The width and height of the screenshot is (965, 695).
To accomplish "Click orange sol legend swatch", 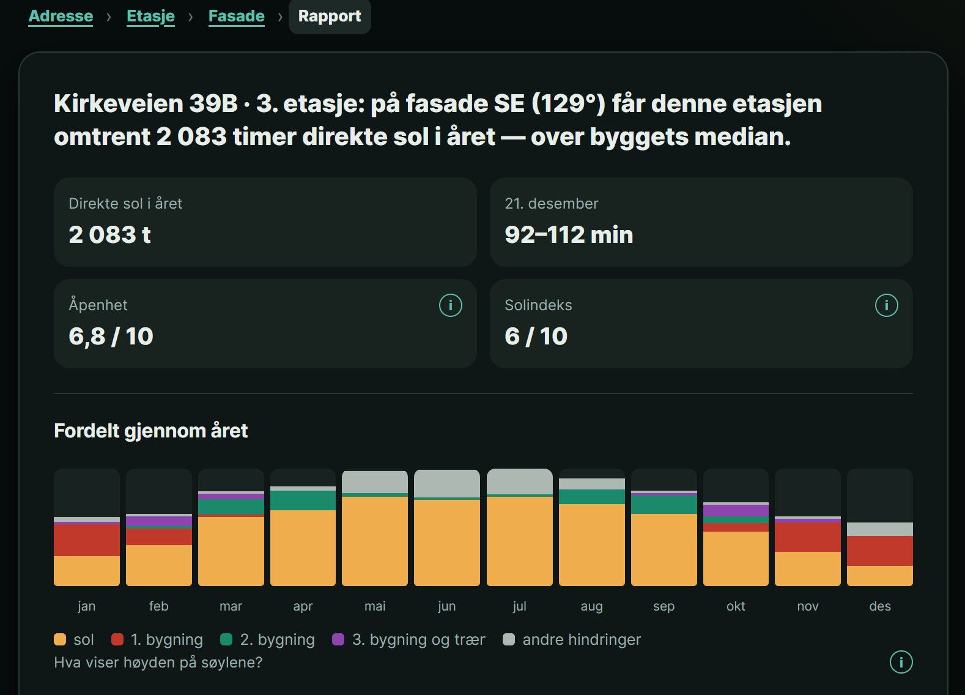I will point(60,639).
